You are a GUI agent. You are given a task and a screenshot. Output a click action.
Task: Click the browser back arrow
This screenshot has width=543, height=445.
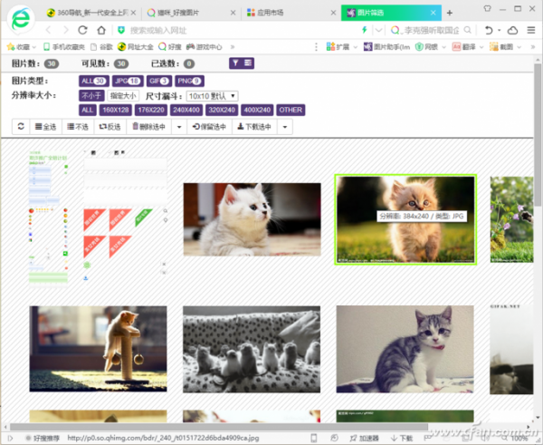pos(49,30)
